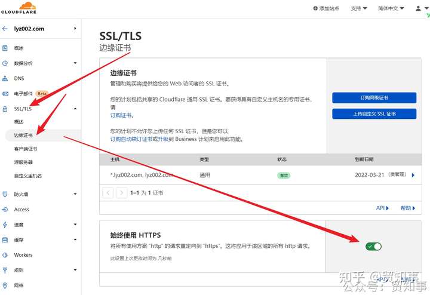430x295 pixels.
Task: Click the 主机 column header
Action: 115,159
